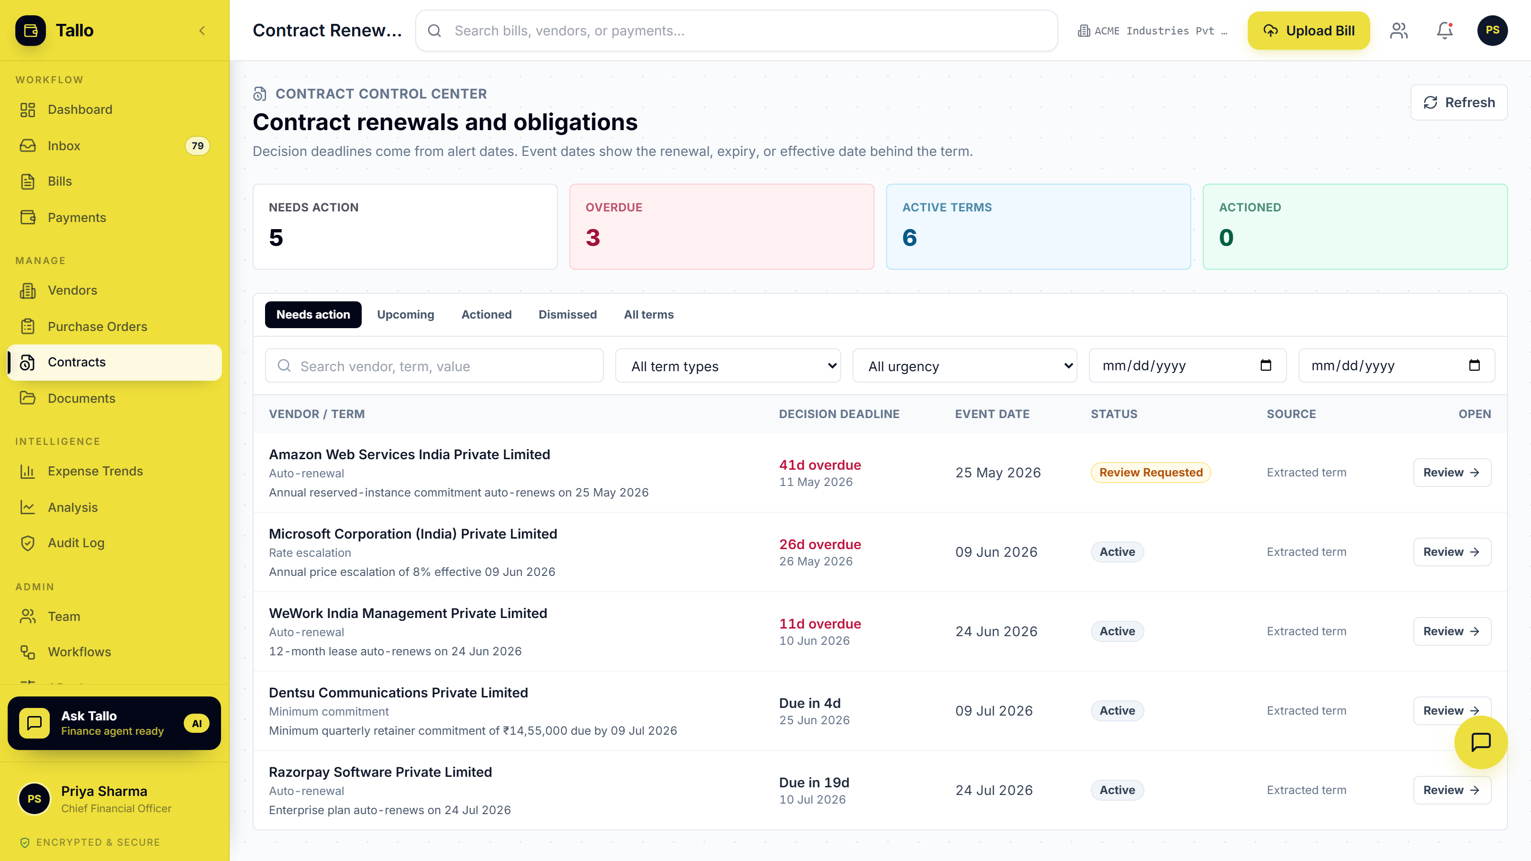The height and width of the screenshot is (861, 1531).
Task: Switch to the Upcoming tab
Action: [405, 314]
